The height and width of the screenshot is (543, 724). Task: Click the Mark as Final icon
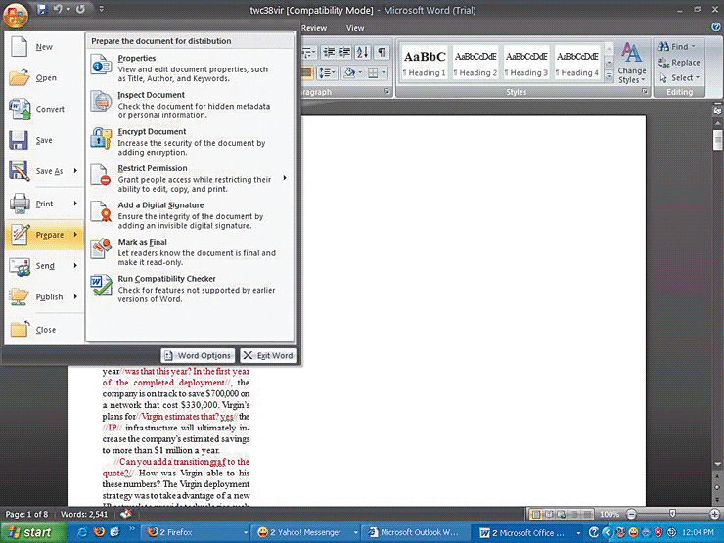pyautogui.click(x=101, y=249)
